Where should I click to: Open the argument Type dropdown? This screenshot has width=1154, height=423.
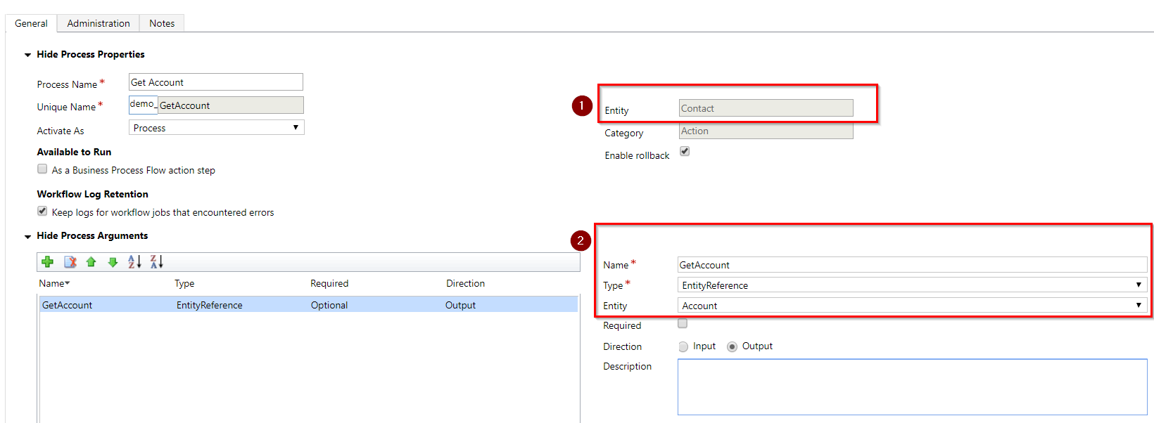[912, 285]
